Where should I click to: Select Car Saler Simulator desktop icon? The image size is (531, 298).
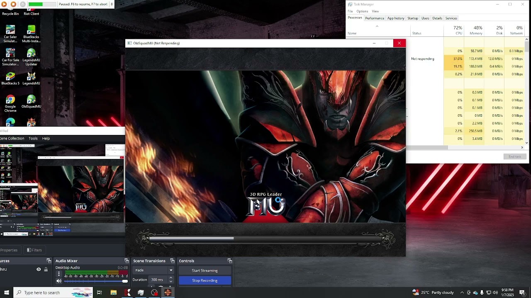coord(10,34)
